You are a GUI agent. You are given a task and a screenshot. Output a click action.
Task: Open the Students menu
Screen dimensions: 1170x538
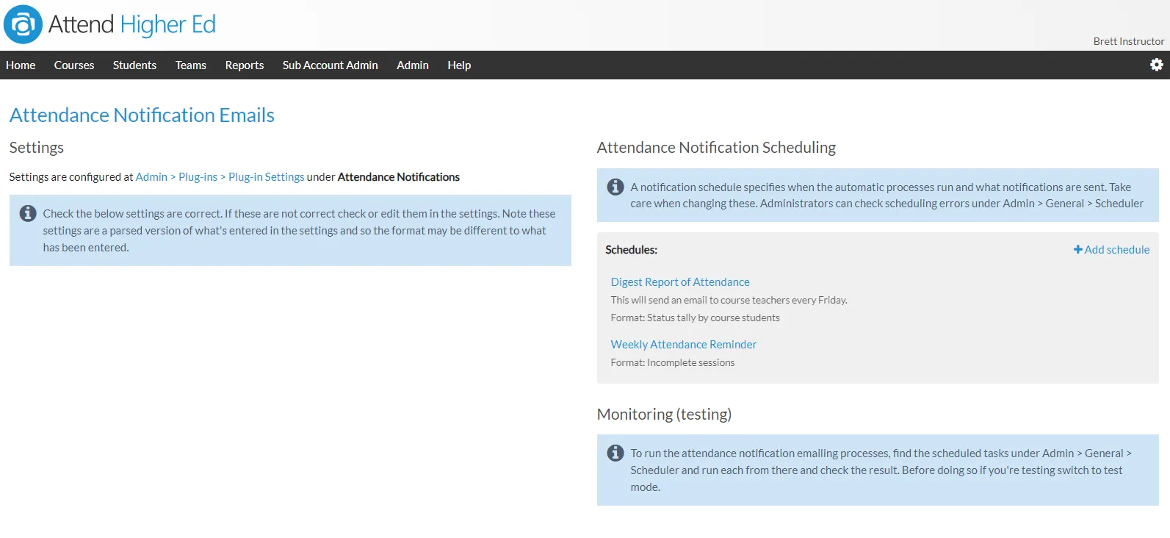[x=134, y=65]
